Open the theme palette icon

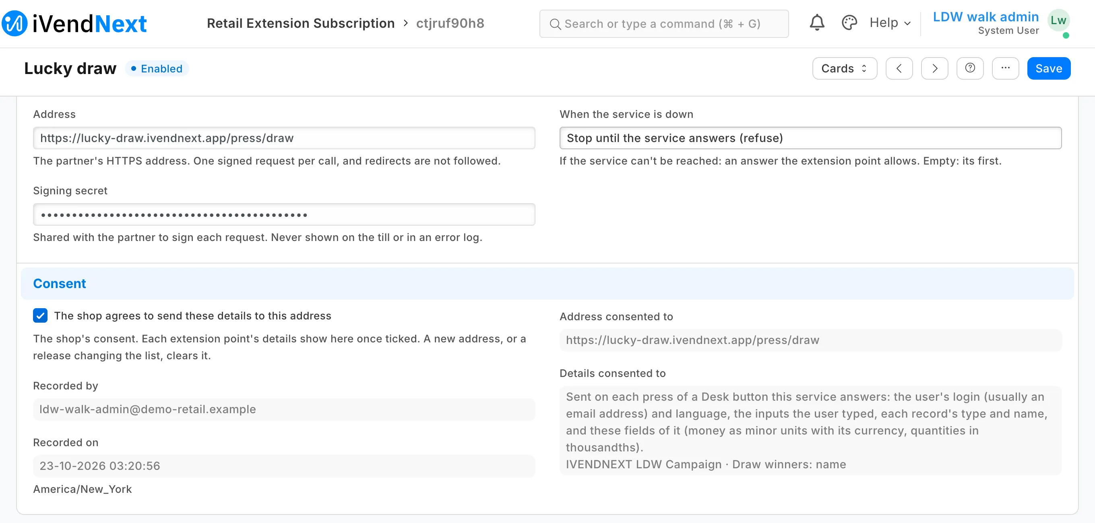[x=849, y=23]
